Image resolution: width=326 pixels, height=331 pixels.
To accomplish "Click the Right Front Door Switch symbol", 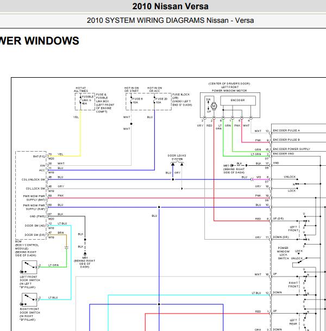I will pyautogui.click(x=29, y=300).
